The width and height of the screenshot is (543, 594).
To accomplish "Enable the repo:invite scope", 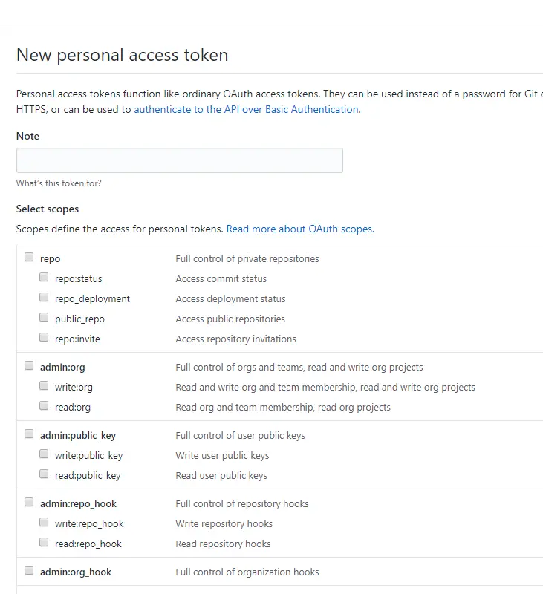I will point(44,336).
